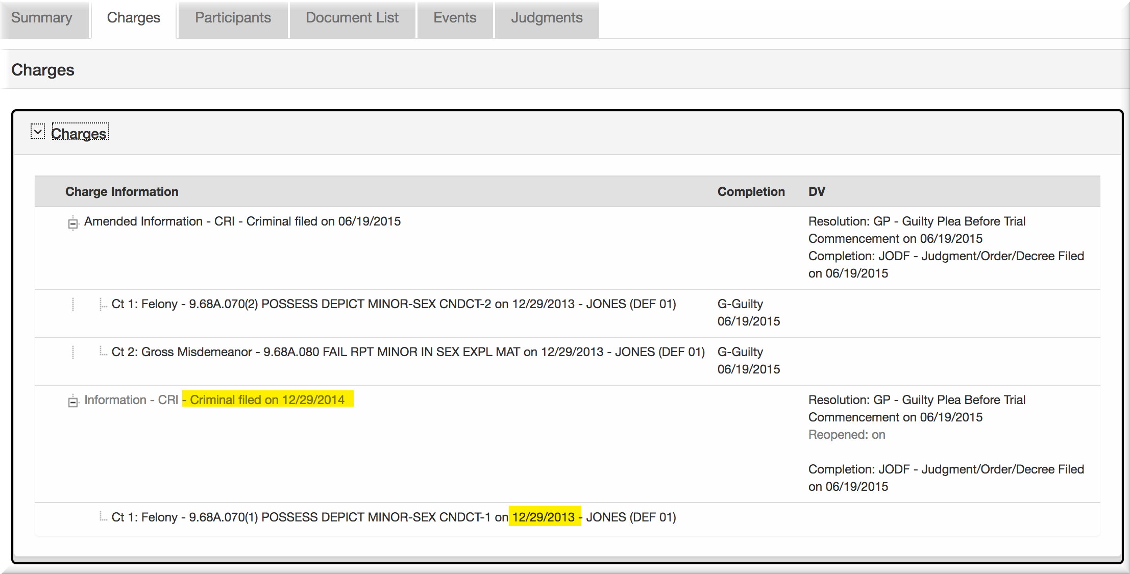Click Commencement on 06/19/2015 in Amended row
Image resolution: width=1130 pixels, height=574 pixels.
coord(895,239)
